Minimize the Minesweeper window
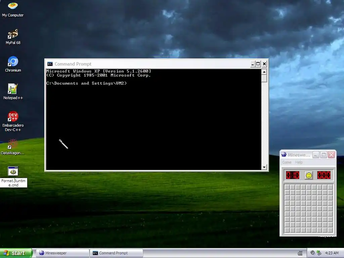The width and height of the screenshot is (344, 258). [315, 155]
